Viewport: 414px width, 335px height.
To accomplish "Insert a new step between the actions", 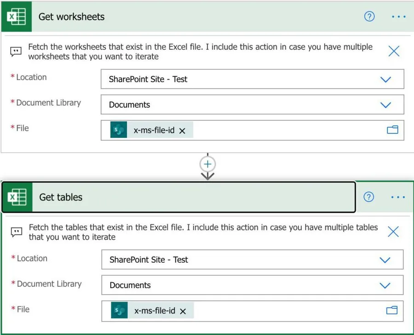I will 208,164.
